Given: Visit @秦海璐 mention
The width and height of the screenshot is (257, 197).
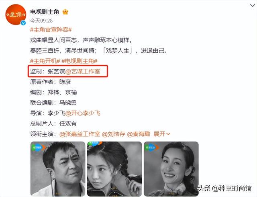Looking at the screenshot, I should tap(139, 134).
